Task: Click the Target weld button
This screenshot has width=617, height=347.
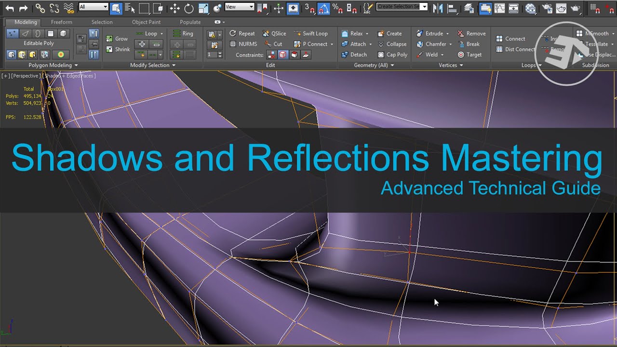Action: (469, 54)
